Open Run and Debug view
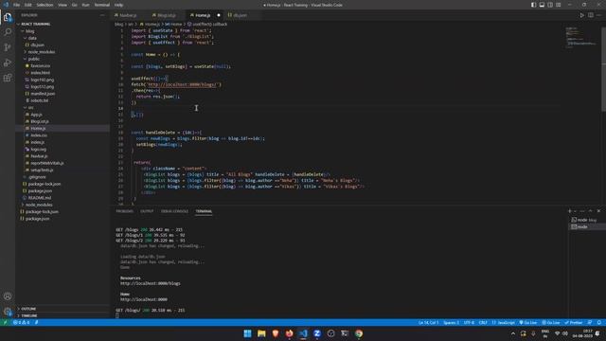Image resolution: width=606 pixels, height=341 pixels. [x=8, y=63]
